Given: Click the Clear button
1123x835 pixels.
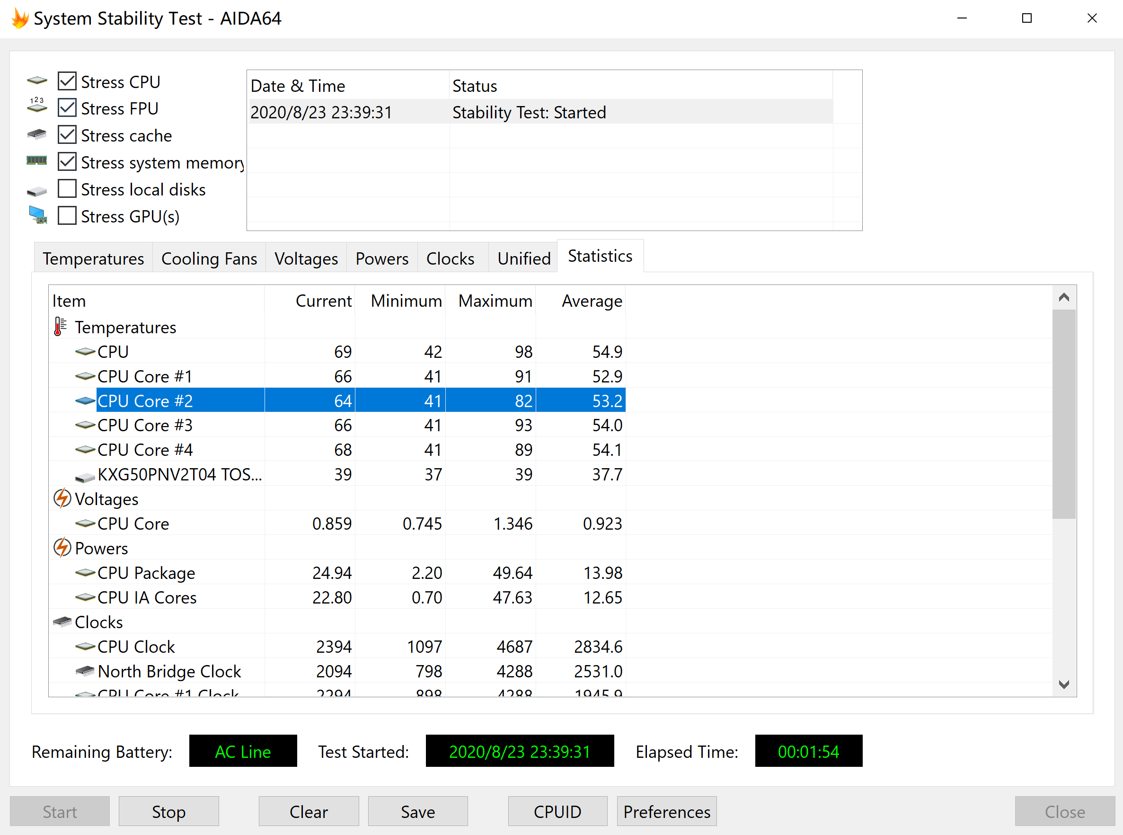Looking at the screenshot, I should tap(309, 811).
